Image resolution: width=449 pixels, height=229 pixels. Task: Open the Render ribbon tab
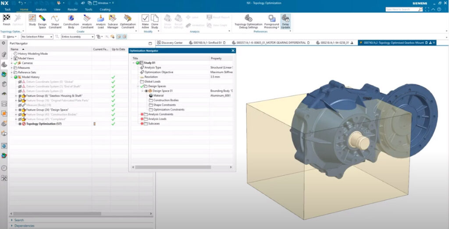click(x=72, y=10)
